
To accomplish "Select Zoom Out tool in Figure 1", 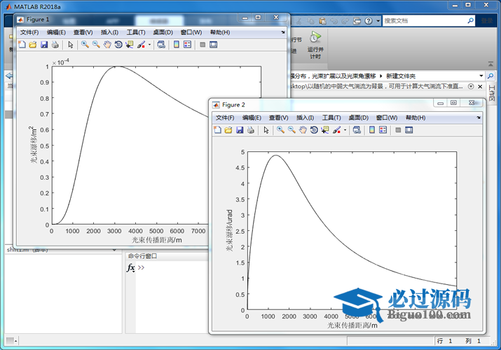I will pyautogui.click(x=96, y=45).
